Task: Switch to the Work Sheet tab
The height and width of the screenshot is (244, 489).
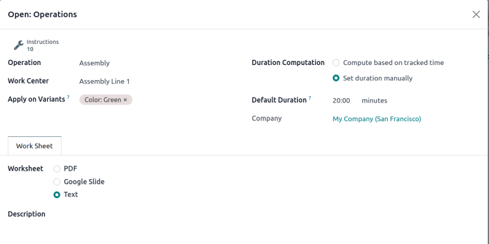Action: coord(34,146)
